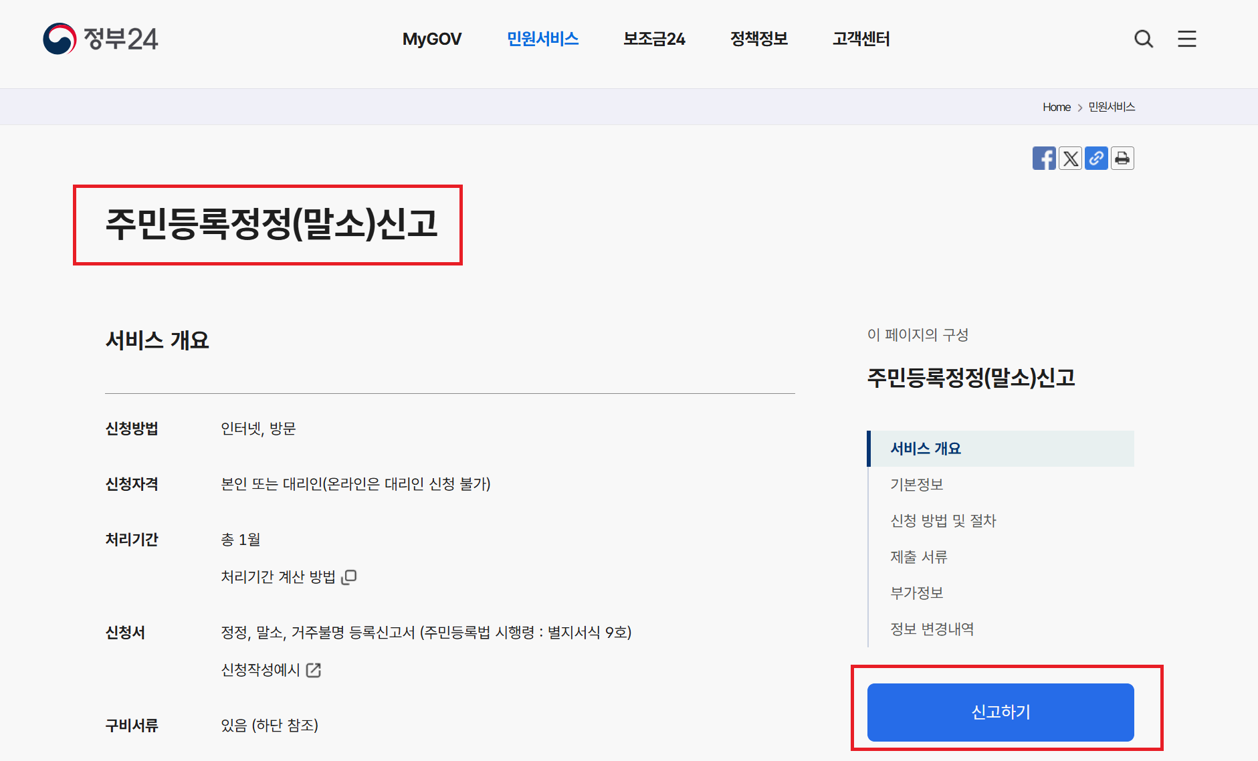Go back via the Home breadcrumb
The height and width of the screenshot is (761, 1258).
[1056, 106]
